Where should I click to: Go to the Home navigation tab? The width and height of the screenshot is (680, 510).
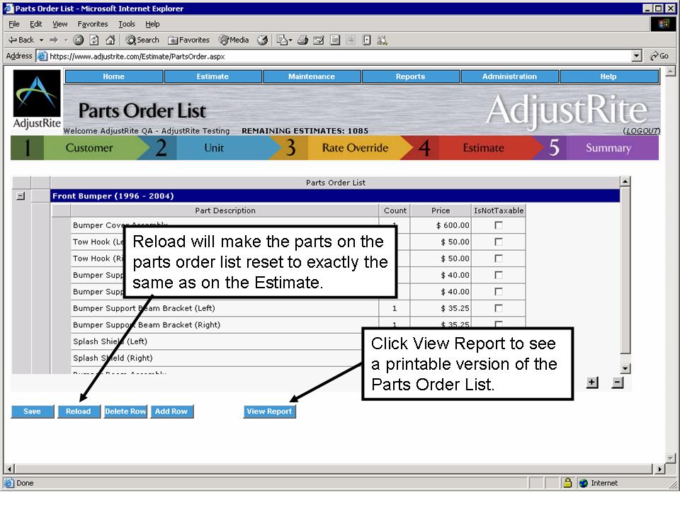tap(113, 76)
